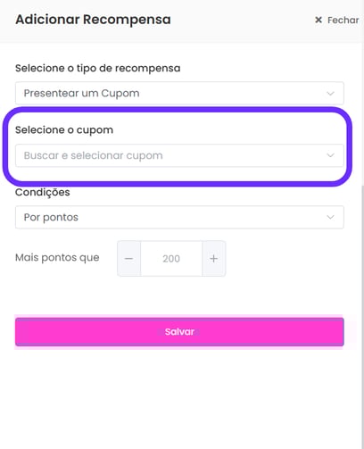Click the vertical scrollbar on the right edge
Viewport: 364px width, 449px height.
(362, 315)
